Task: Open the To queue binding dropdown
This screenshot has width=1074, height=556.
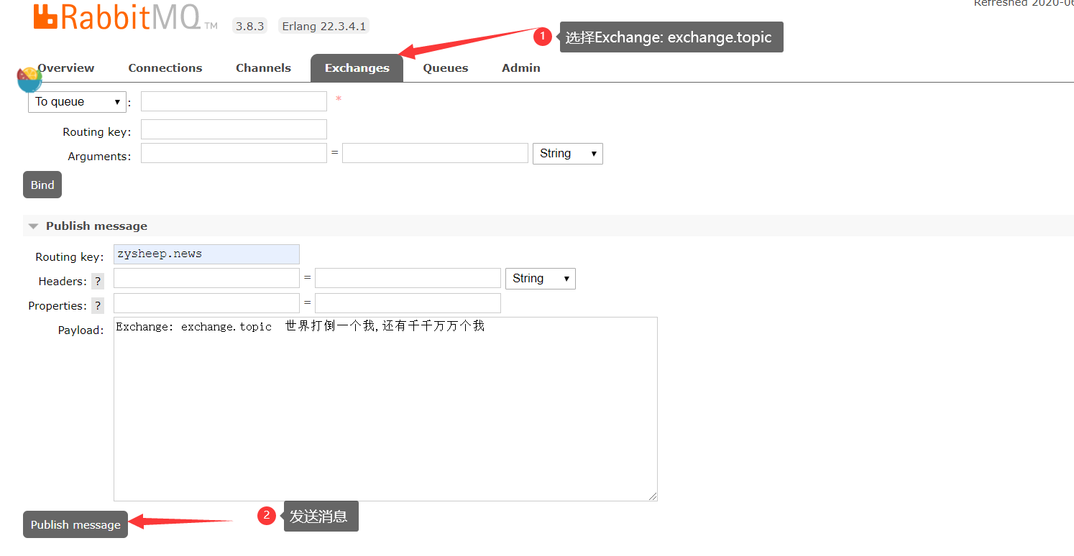Action: (77, 102)
